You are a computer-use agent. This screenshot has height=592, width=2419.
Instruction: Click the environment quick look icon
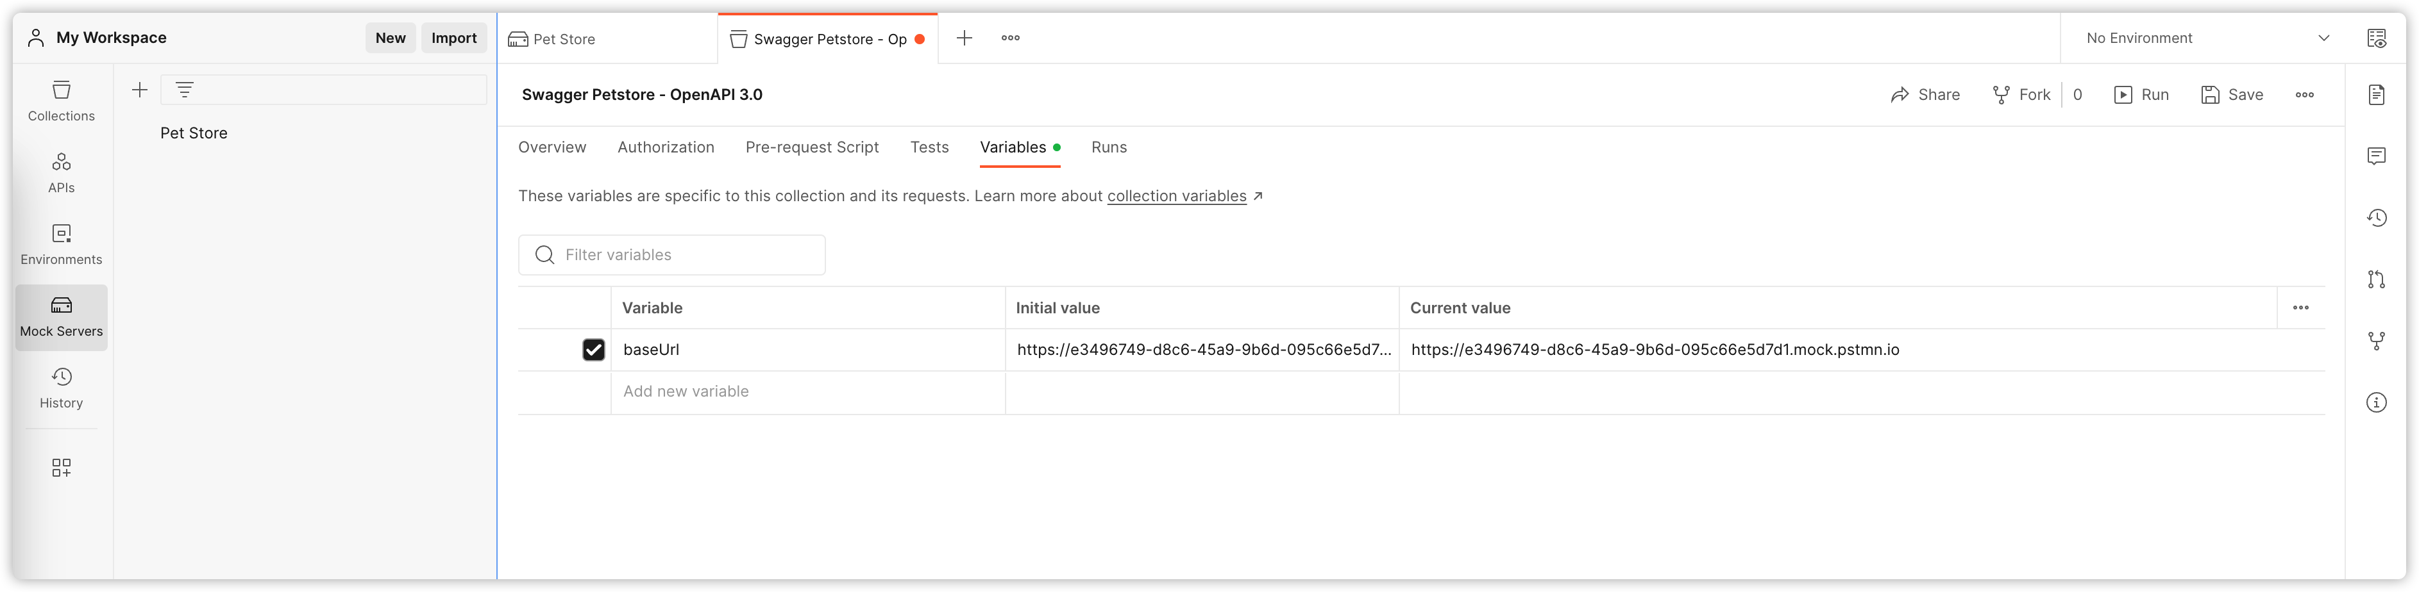[2376, 38]
